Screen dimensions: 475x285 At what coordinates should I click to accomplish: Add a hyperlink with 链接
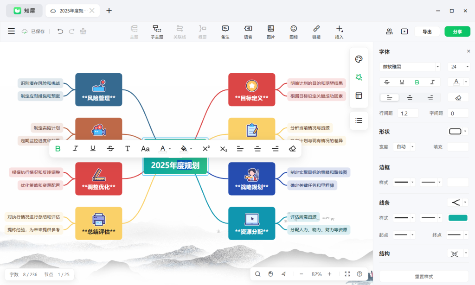[x=316, y=32]
